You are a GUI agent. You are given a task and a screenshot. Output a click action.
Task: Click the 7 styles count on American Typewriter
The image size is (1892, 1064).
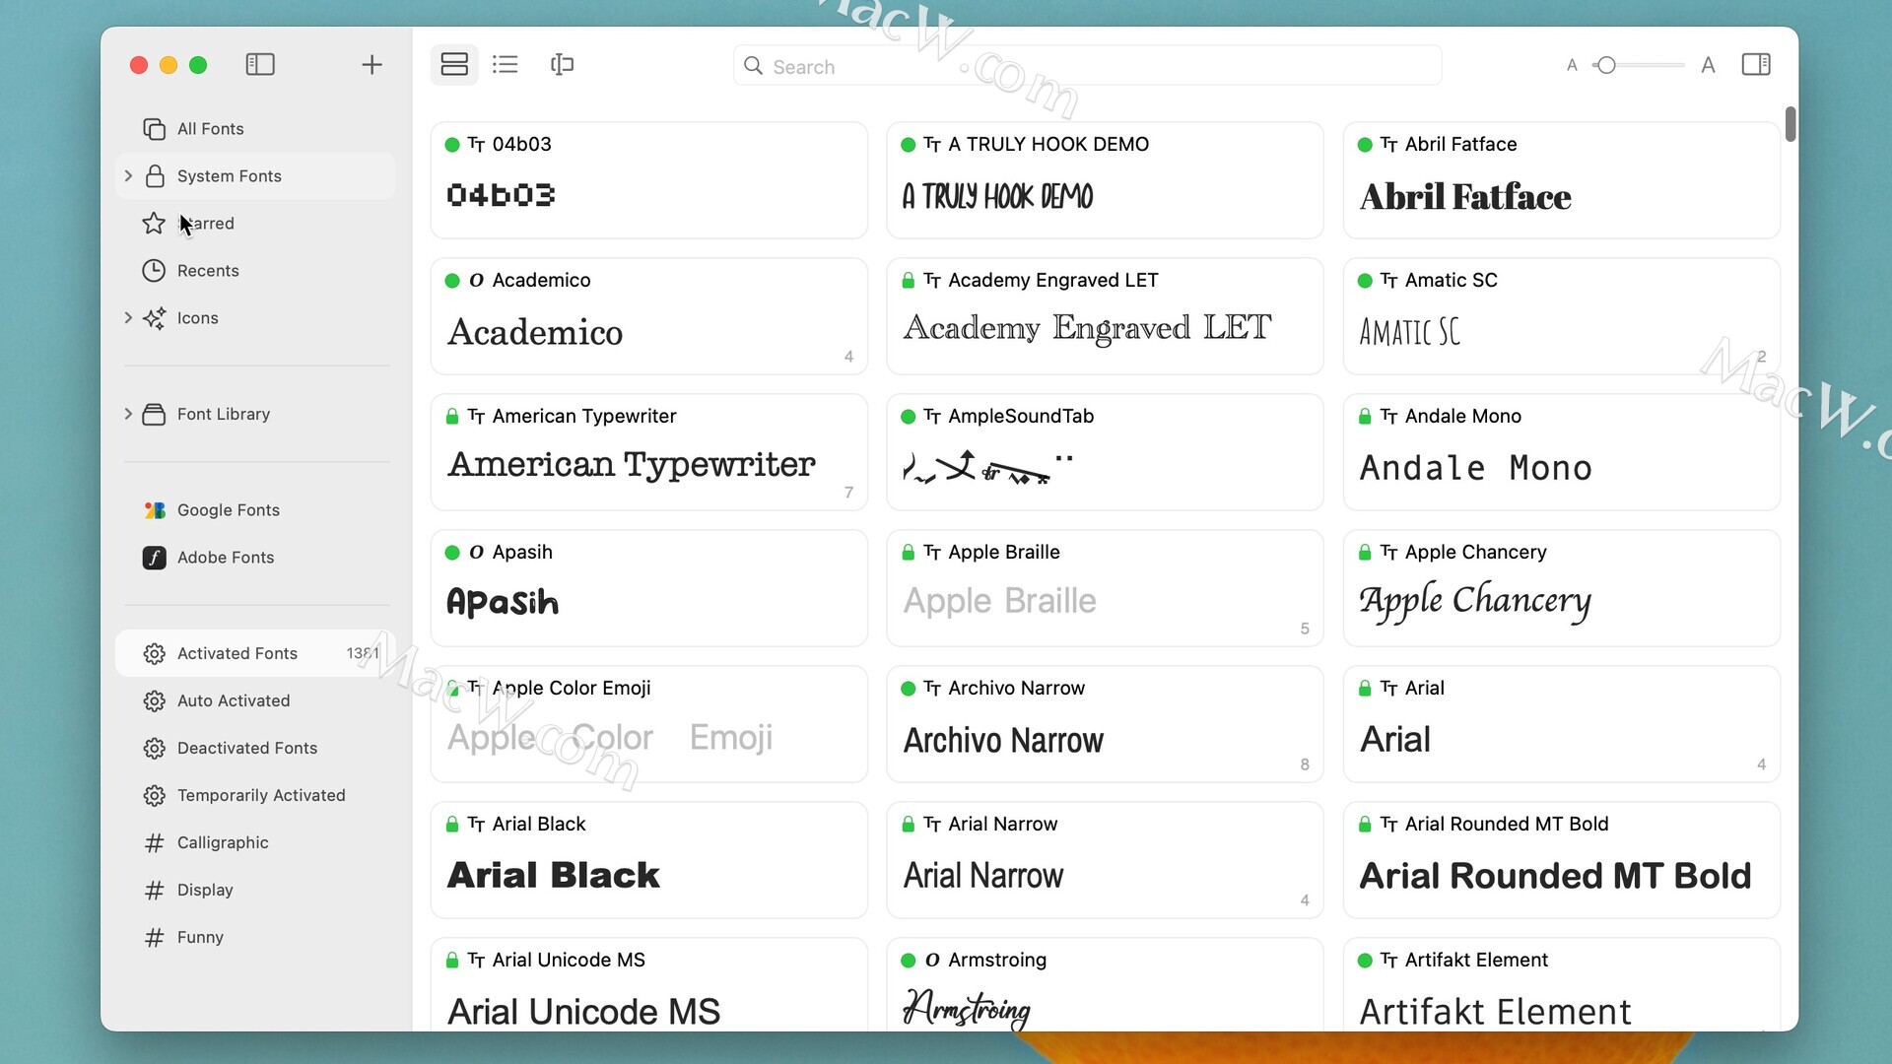tap(848, 493)
